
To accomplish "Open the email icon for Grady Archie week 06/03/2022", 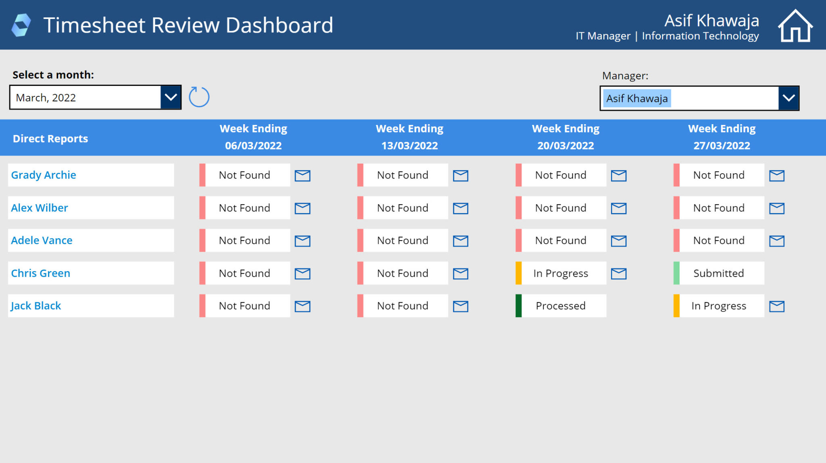I will 302,175.
